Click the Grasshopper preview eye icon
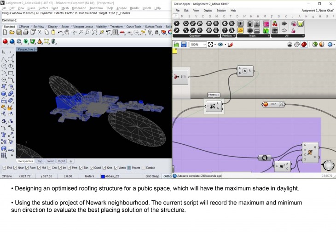Viewport: 336px width, 232px height. coord(221,45)
